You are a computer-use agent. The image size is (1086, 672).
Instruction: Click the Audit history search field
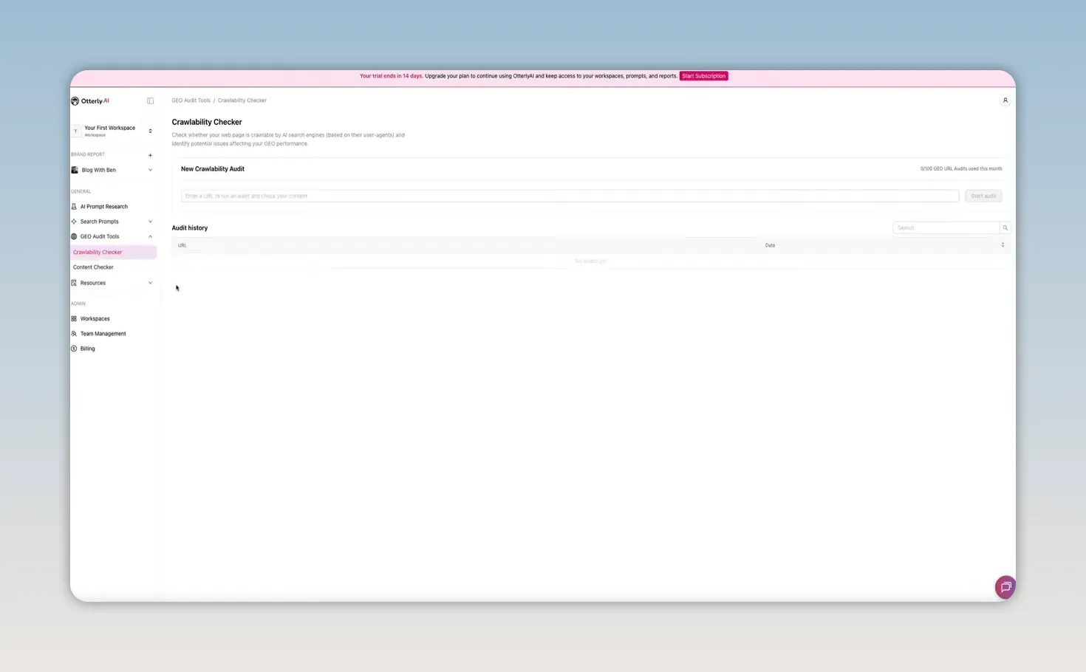946,228
